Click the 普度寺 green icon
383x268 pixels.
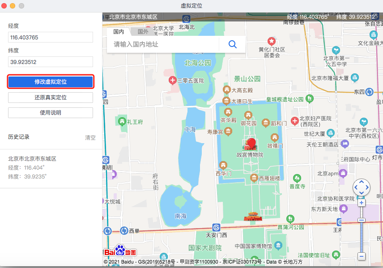pyautogui.click(x=297, y=179)
